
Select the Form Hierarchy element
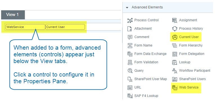[187, 45]
